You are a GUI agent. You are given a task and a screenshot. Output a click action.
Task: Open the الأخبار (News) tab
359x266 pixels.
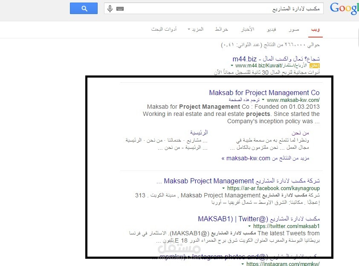pos(247,29)
